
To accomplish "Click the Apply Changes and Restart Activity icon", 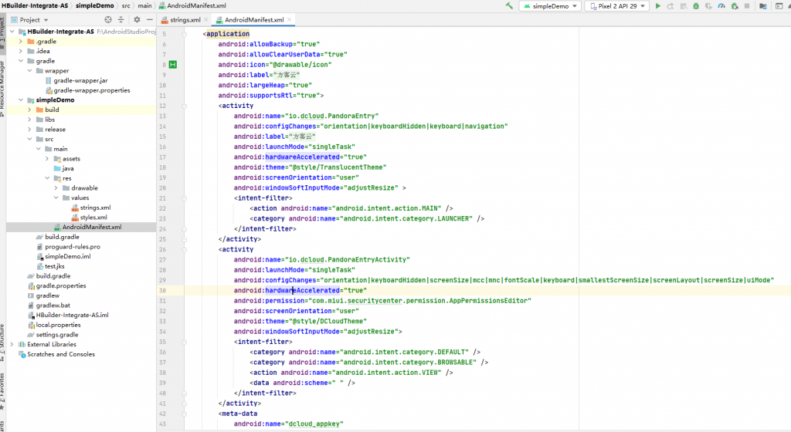I will click(x=670, y=6).
